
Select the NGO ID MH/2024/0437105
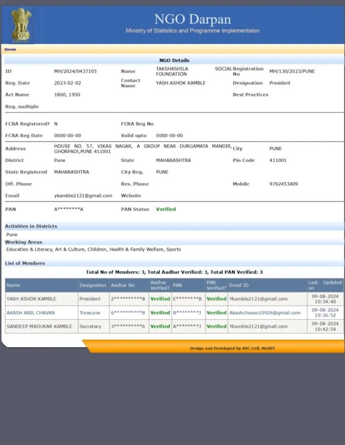pyautogui.click(x=75, y=71)
